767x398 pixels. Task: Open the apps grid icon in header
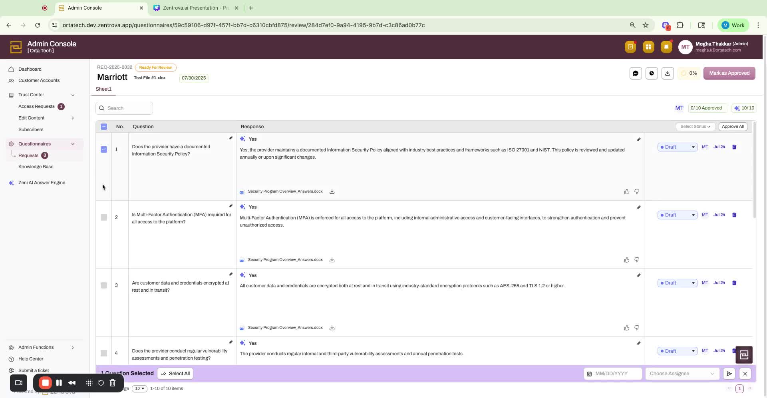click(648, 47)
